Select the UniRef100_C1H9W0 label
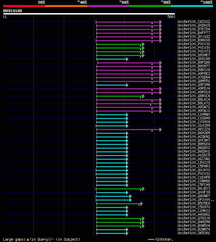216x242 pixels. (x=194, y=114)
